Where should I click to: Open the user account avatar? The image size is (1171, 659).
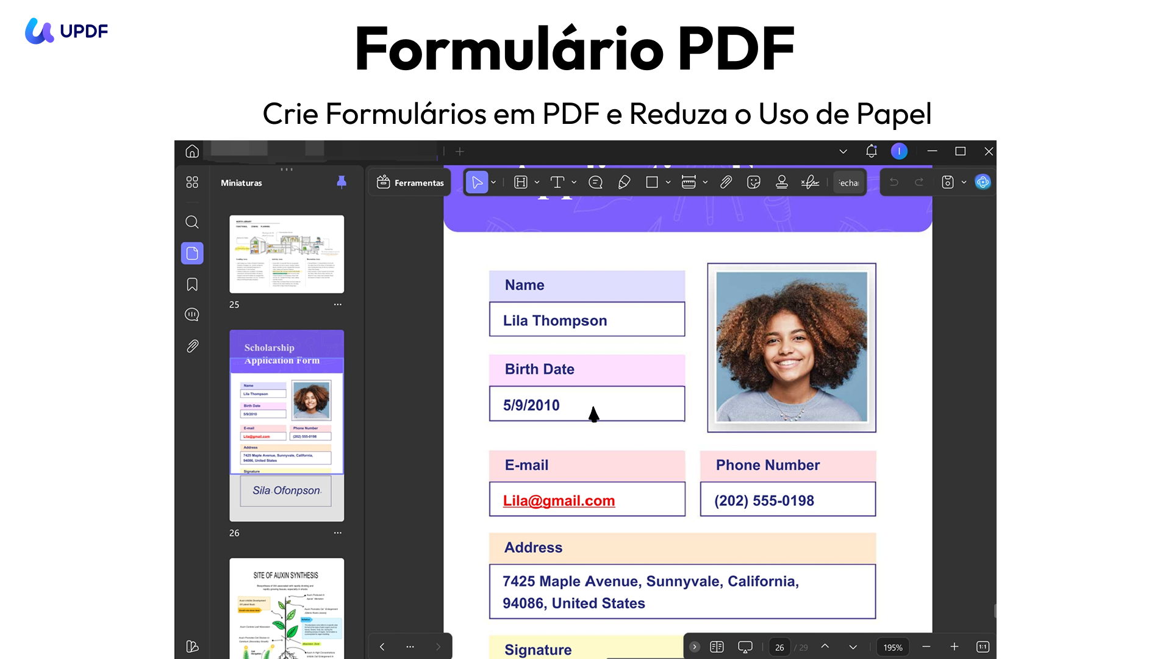click(899, 151)
